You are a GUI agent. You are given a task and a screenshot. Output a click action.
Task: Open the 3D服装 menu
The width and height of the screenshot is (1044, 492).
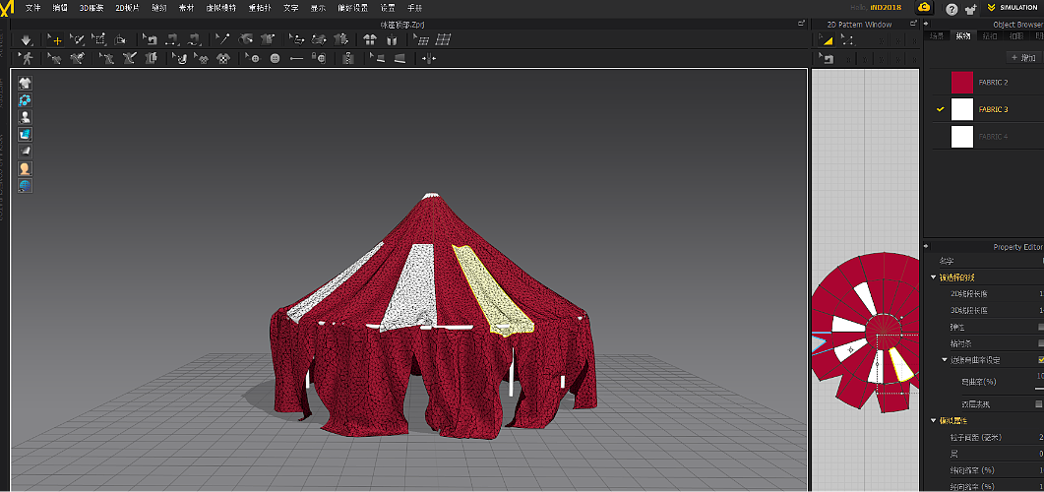tap(92, 9)
